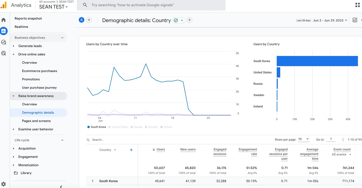Screen dimensions: 362x188
Task: Expand Monetization
Action: tap(14, 165)
